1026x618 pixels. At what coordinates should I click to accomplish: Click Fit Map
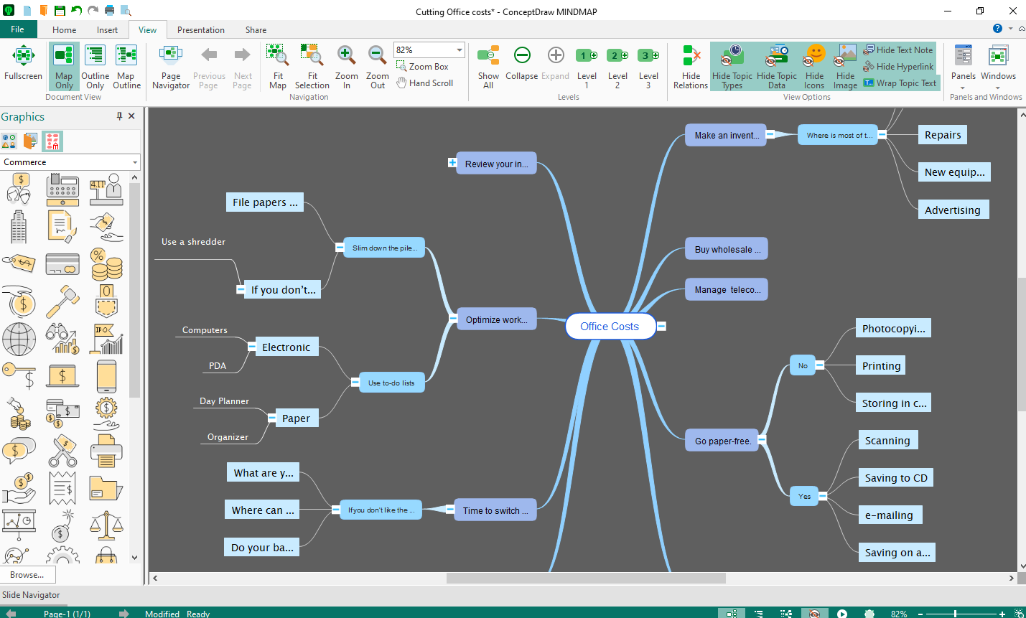(x=277, y=66)
